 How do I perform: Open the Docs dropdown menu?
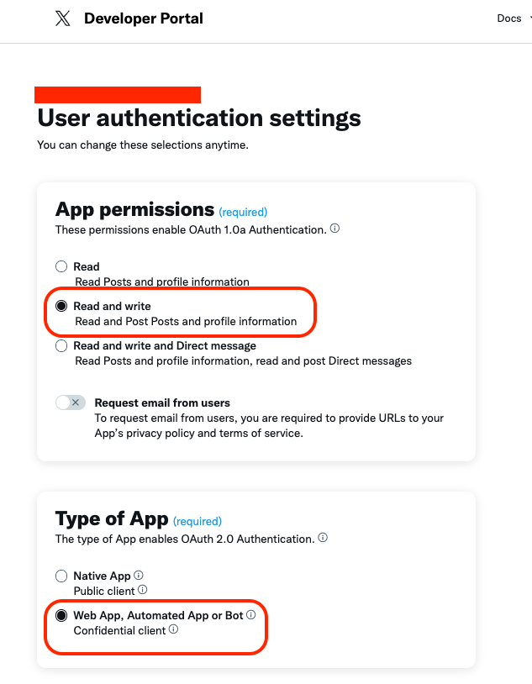[x=514, y=18]
